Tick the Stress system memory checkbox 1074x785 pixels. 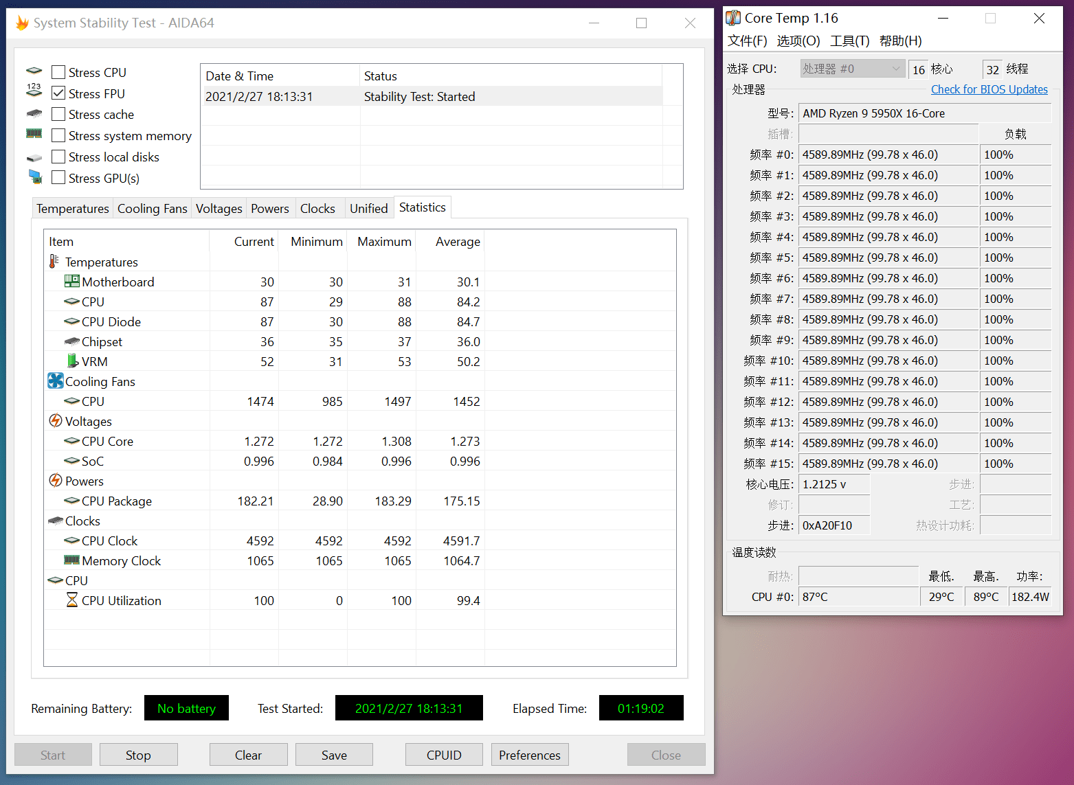[58, 135]
